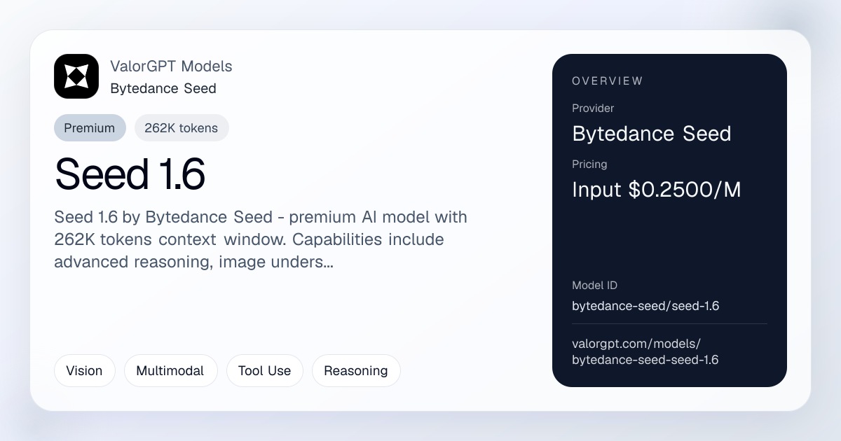Open the Seed 1.6 title heading
The height and width of the screenshot is (441, 841).
(x=130, y=174)
